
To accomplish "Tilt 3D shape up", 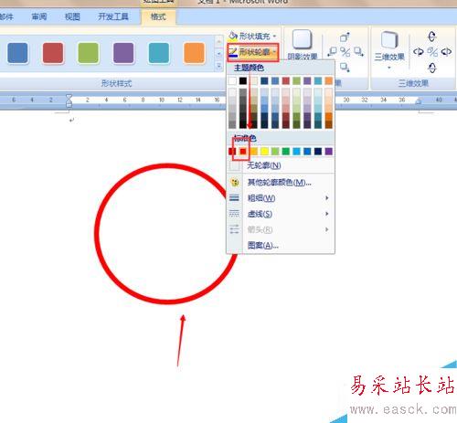I will click(x=432, y=37).
